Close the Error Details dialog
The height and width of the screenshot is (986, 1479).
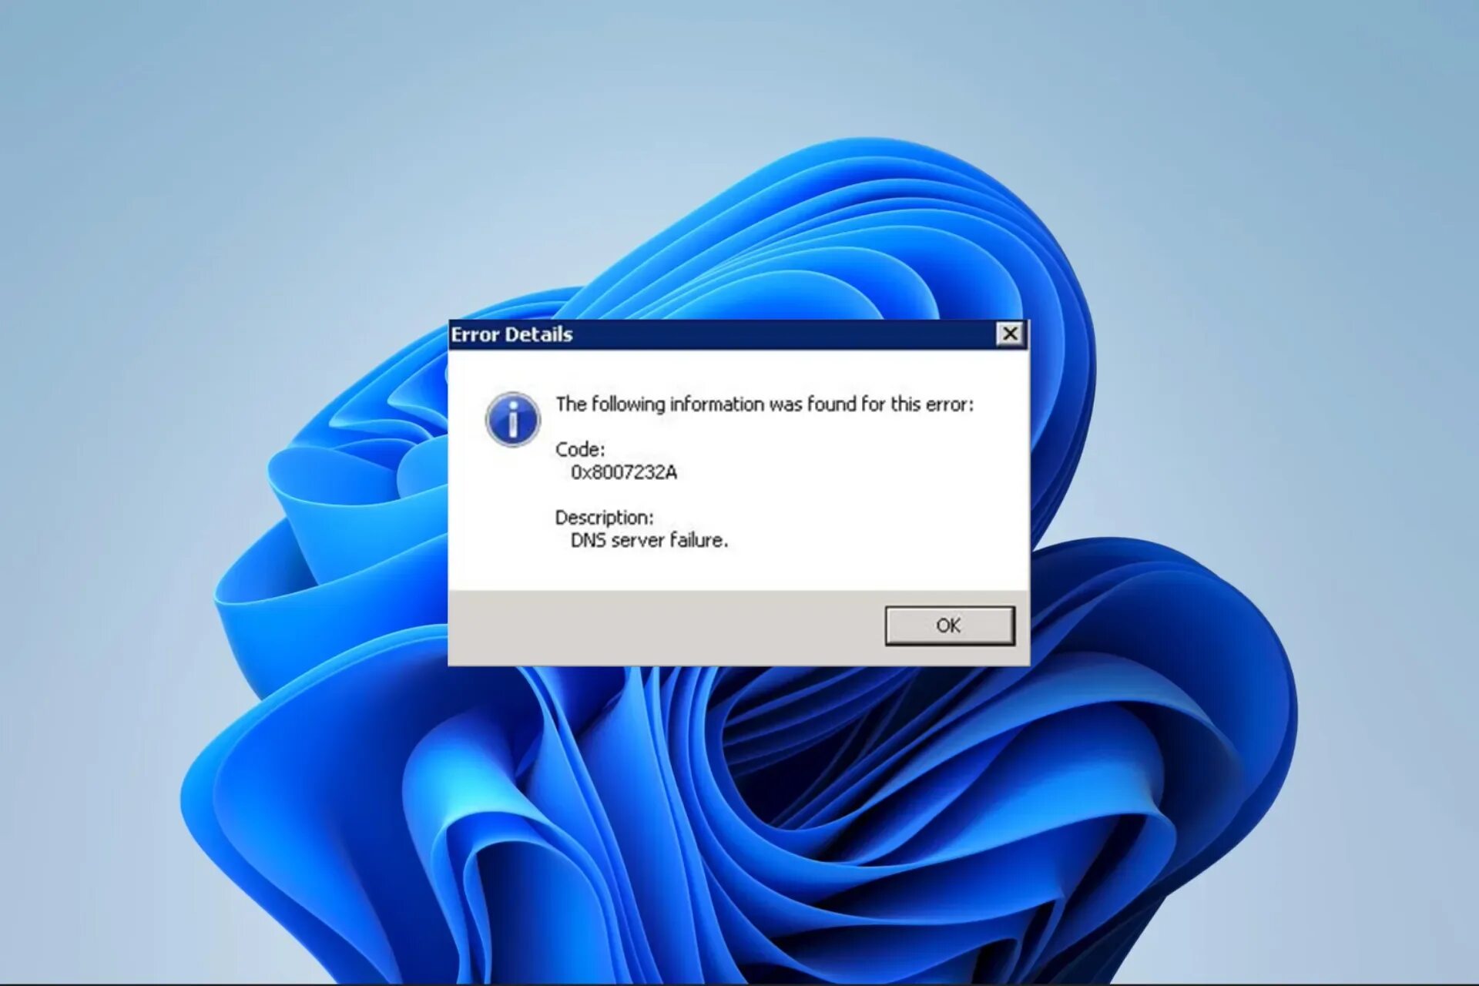(x=1009, y=334)
